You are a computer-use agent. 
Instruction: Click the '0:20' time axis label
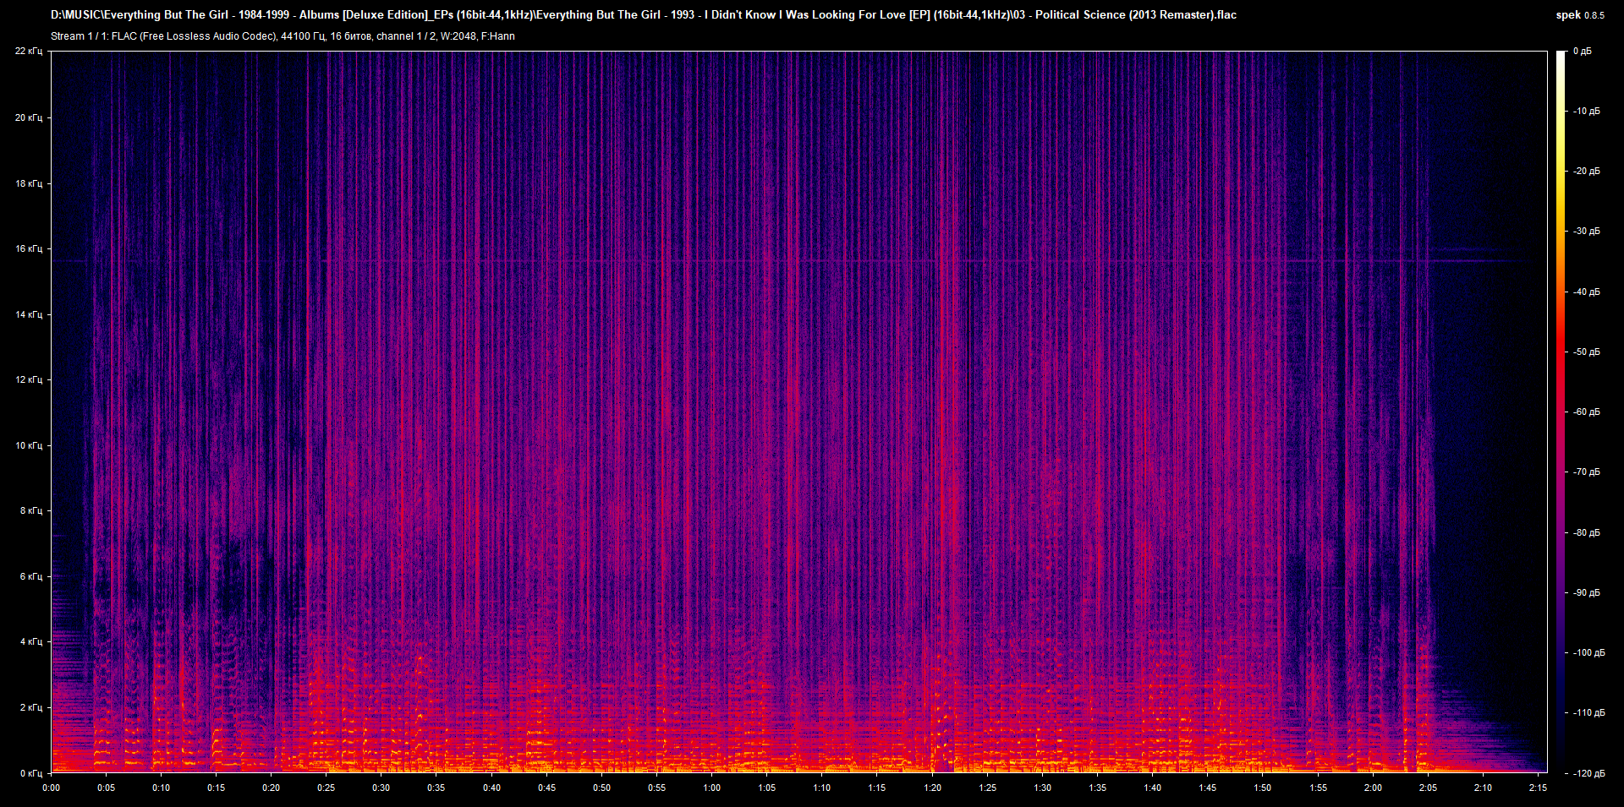click(272, 788)
